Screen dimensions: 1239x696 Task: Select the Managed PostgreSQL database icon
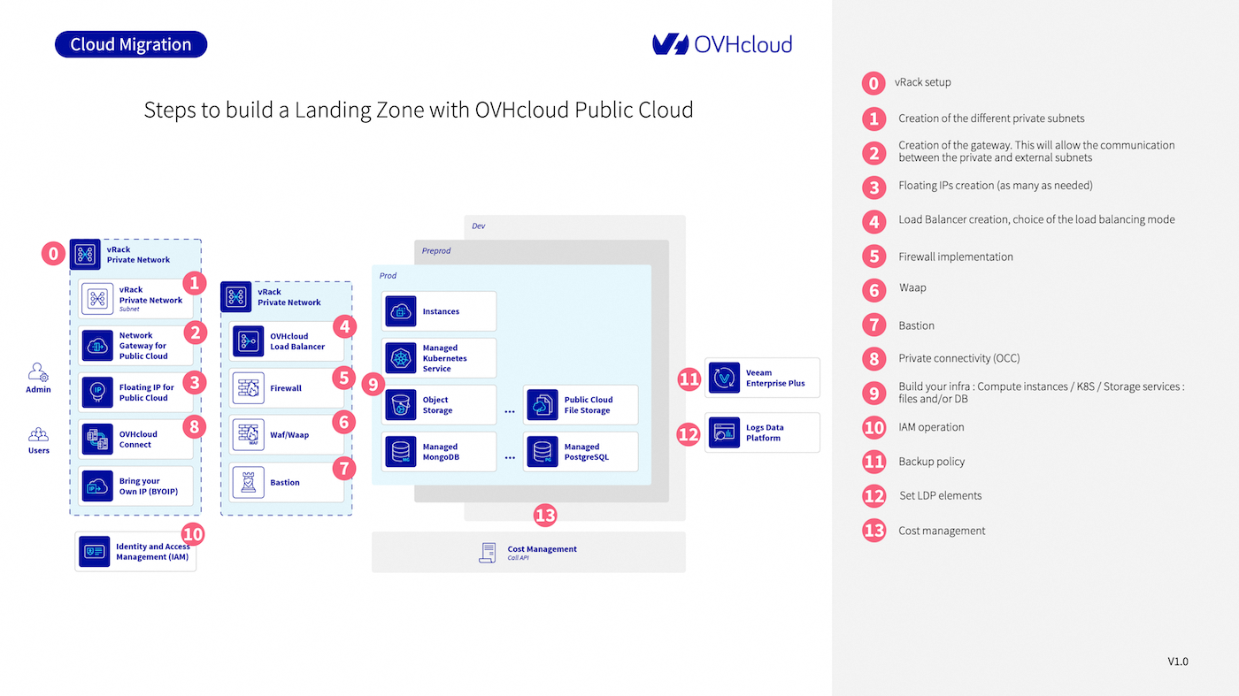[x=542, y=452]
